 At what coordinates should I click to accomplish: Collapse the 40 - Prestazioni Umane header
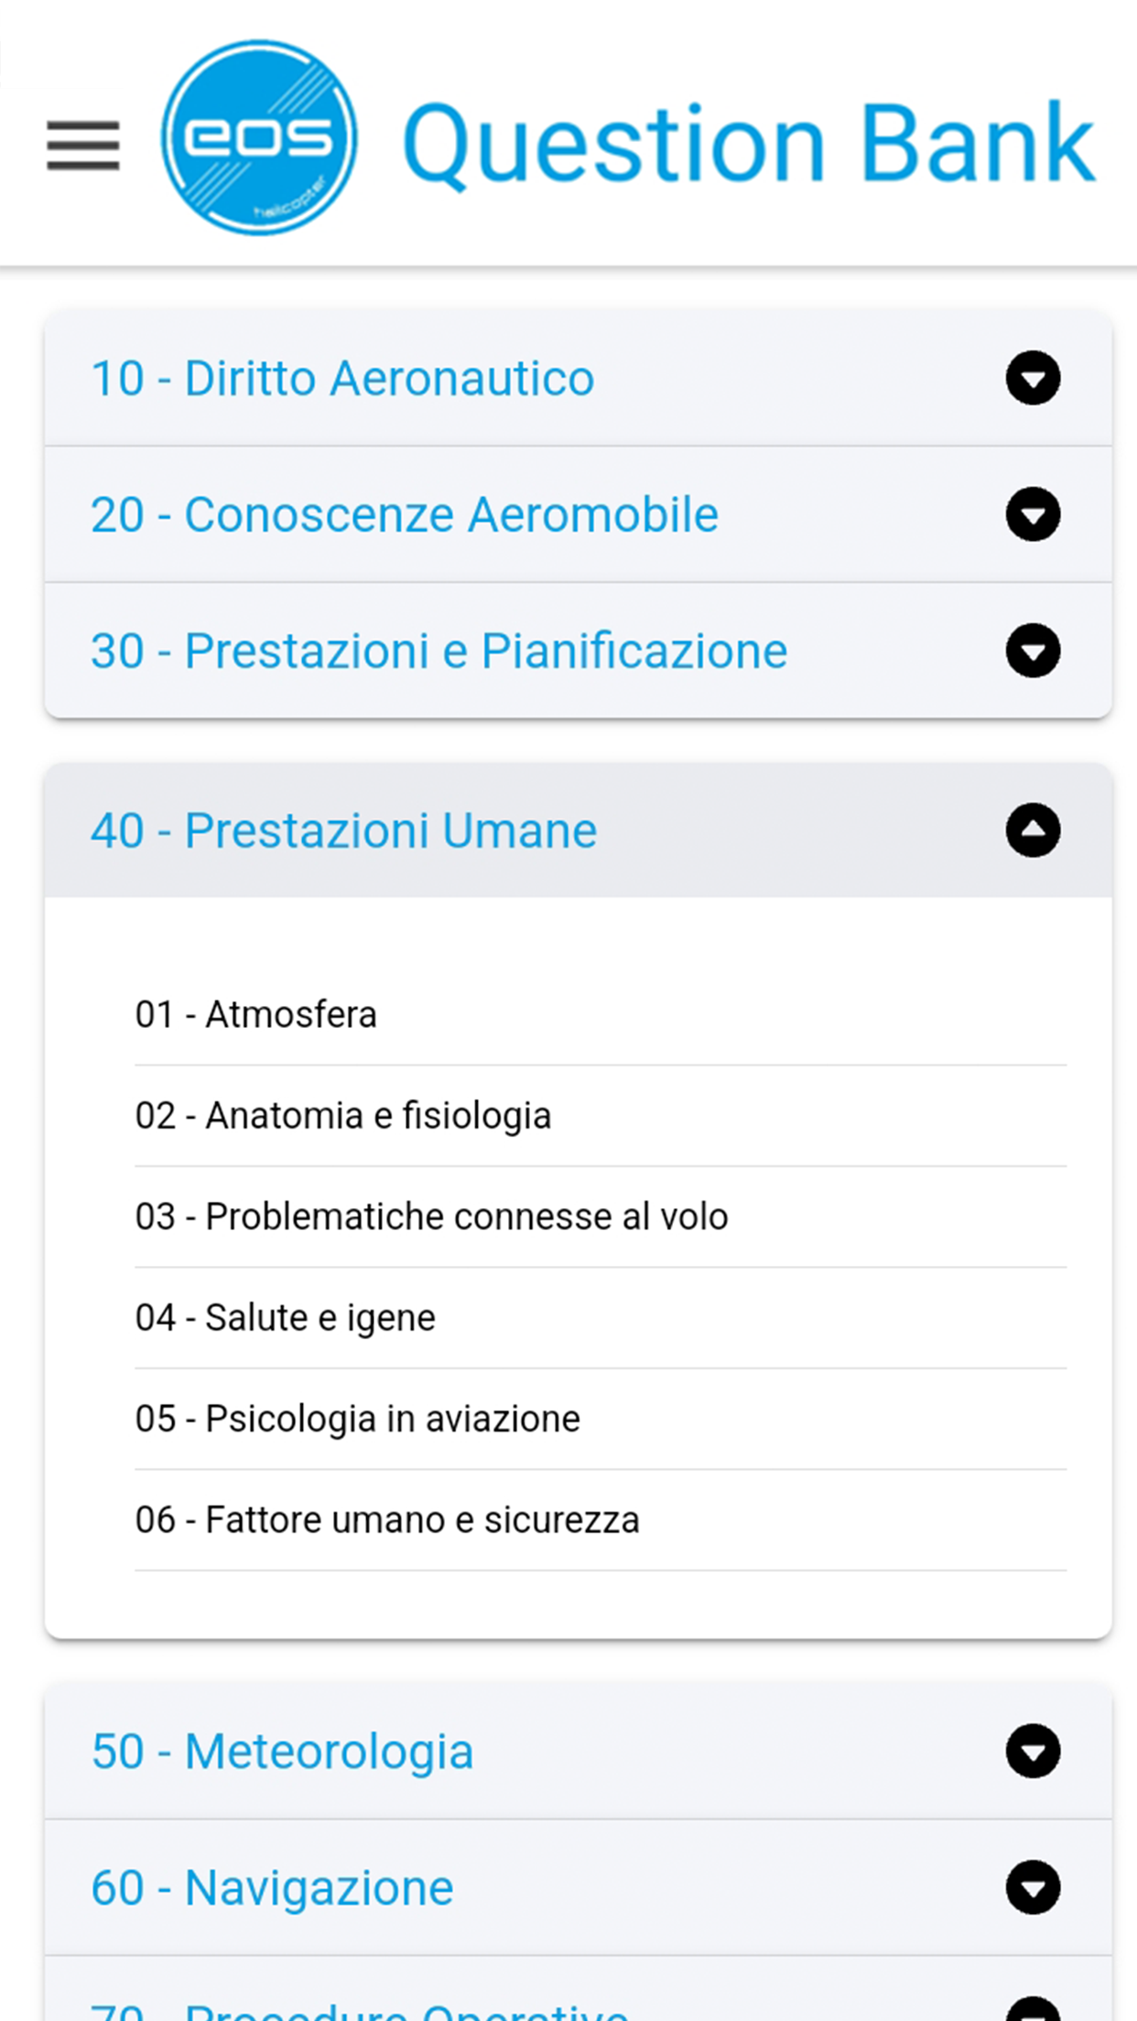click(x=578, y=830)
